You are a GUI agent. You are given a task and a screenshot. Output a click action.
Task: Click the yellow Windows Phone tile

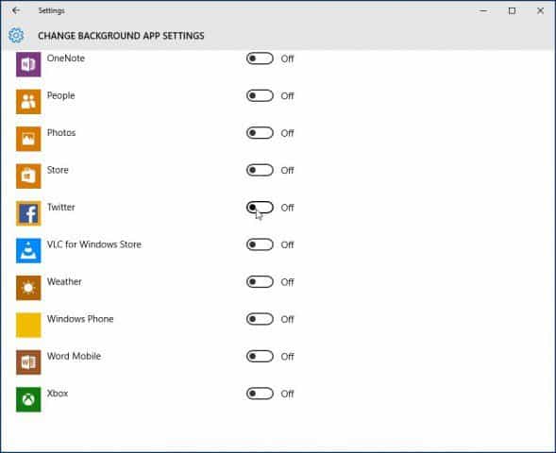click(x=28, y=325)
